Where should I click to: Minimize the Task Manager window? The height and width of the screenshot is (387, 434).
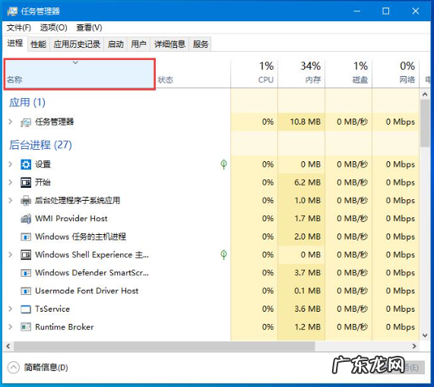point(356,11)
